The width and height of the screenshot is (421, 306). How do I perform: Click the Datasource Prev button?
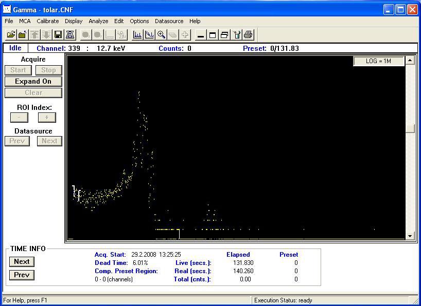(x=17, y=141)
